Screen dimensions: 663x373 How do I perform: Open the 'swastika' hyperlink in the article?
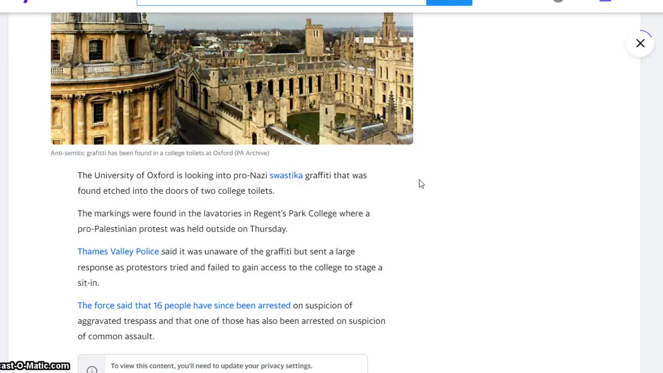point(286,175)
